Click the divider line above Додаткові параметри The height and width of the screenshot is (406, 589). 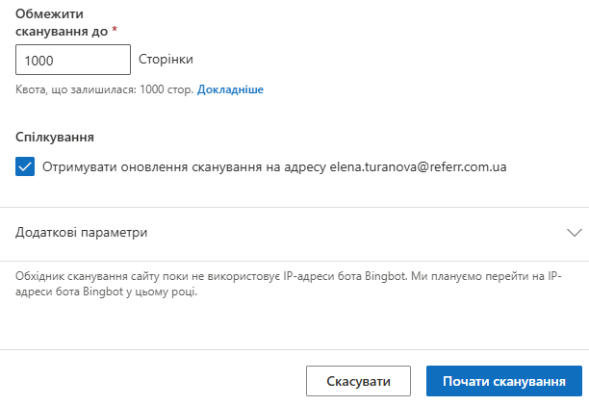pos(294,207)
